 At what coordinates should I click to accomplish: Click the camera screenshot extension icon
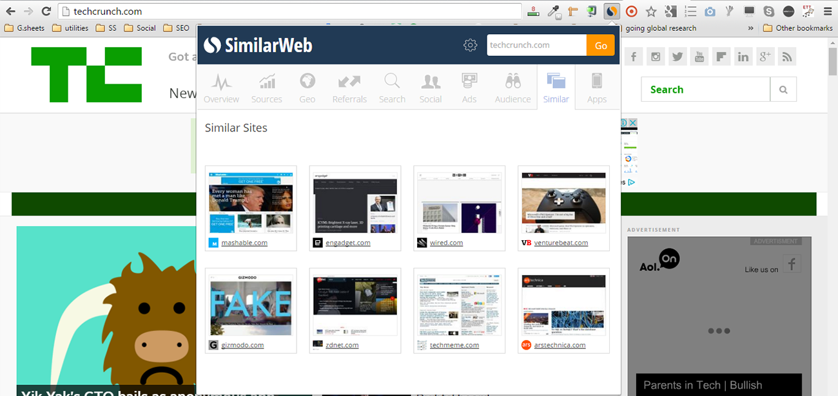[710, 11]
